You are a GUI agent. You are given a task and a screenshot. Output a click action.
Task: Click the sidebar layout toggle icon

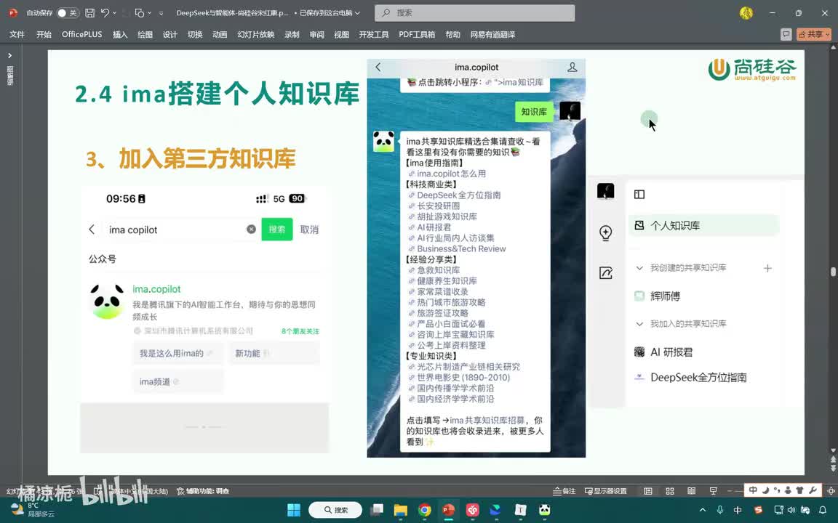pos(639,194)
